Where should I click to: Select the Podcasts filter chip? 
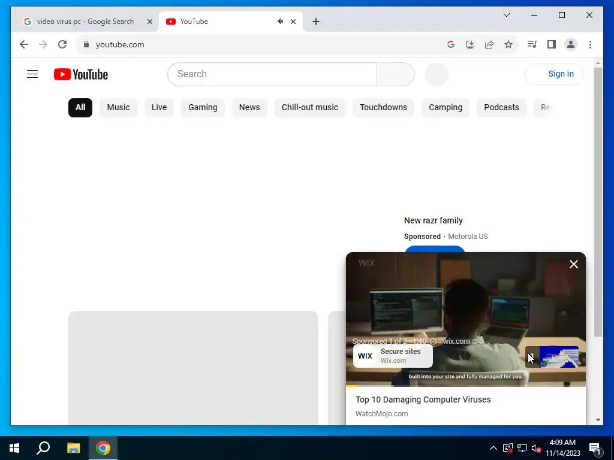502,108
